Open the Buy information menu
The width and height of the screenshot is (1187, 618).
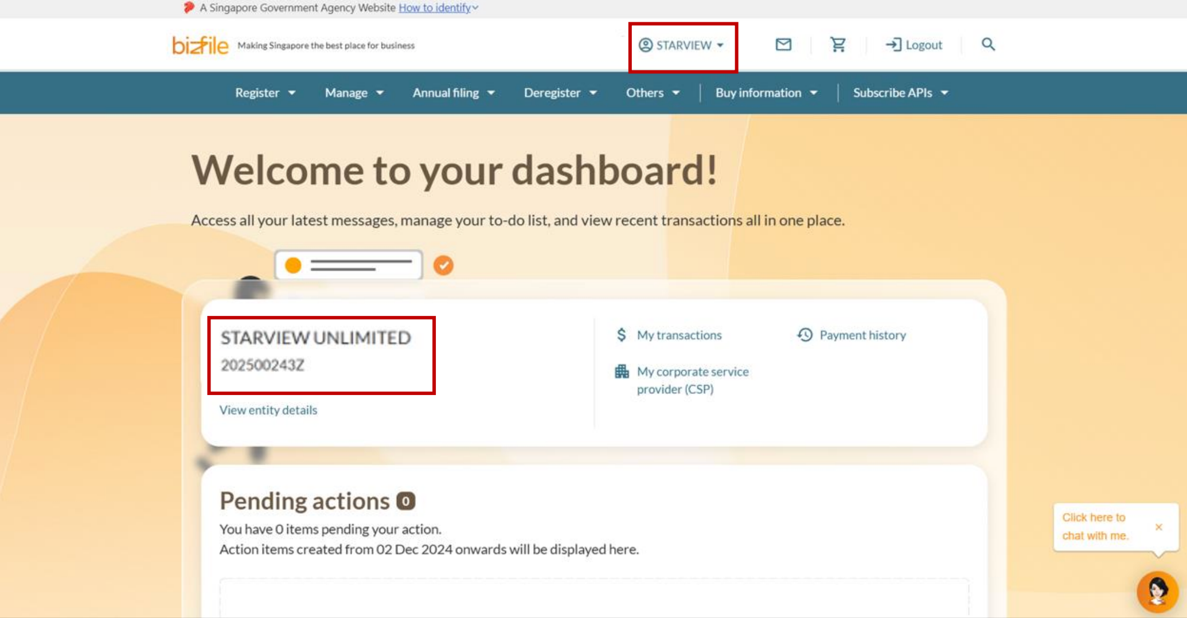(766, 93)
